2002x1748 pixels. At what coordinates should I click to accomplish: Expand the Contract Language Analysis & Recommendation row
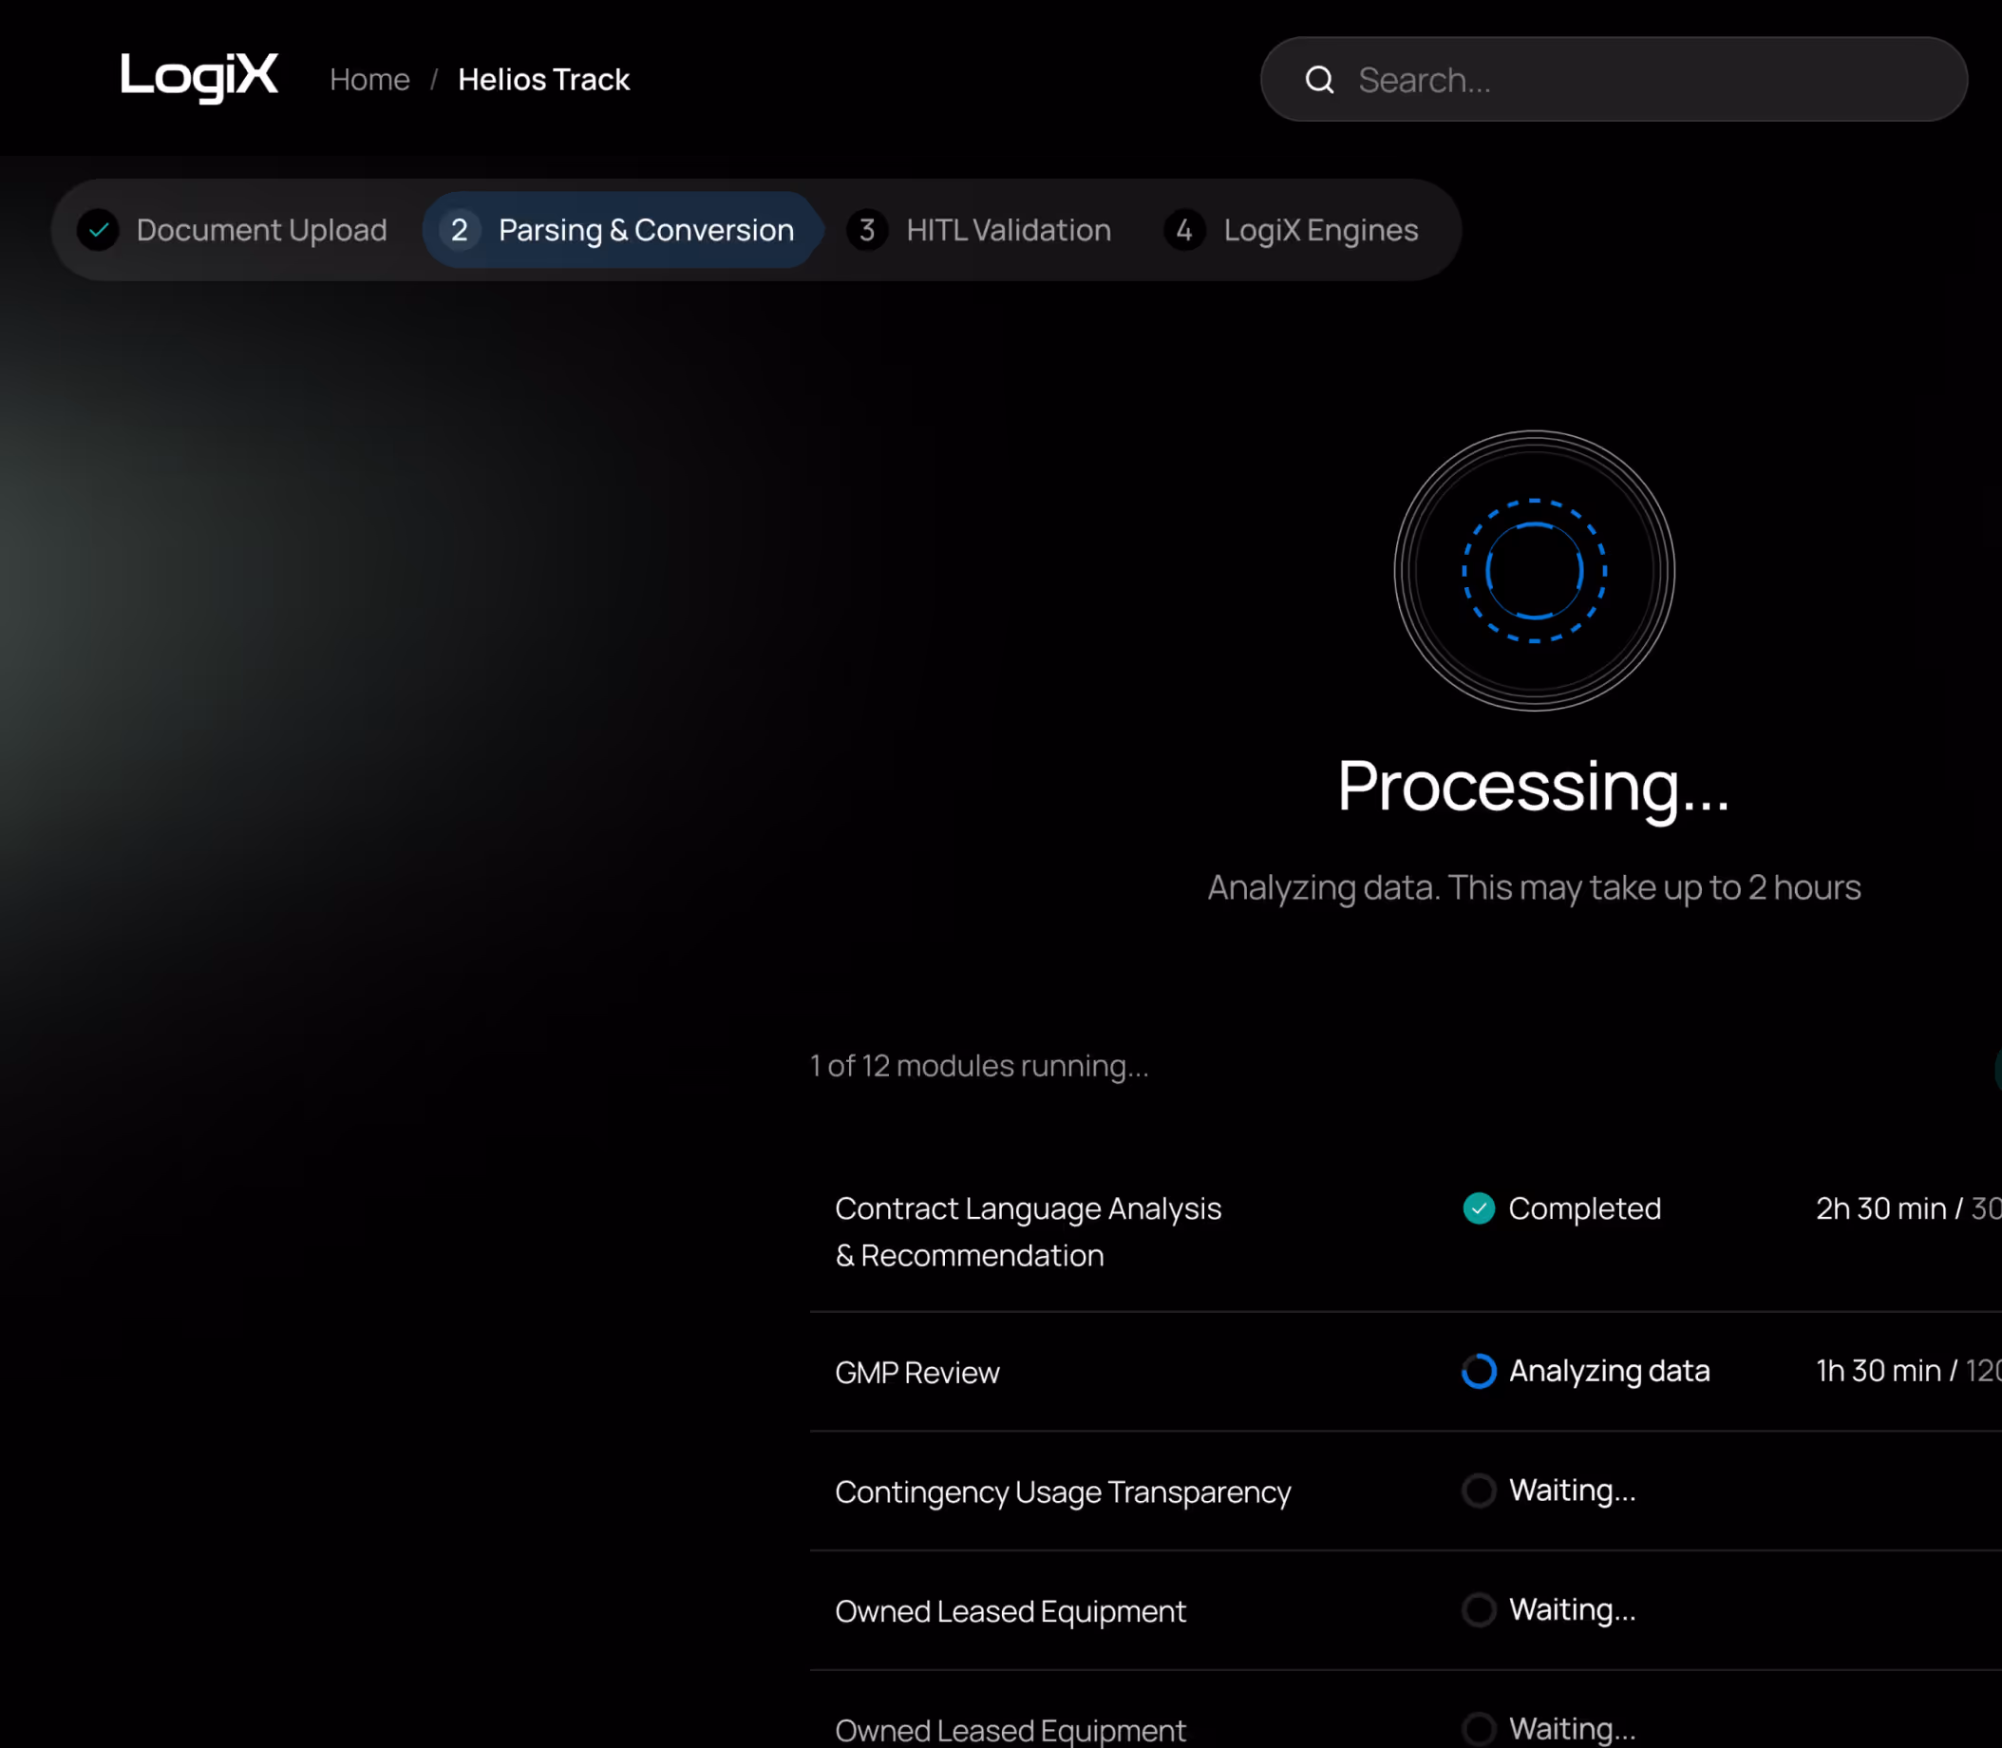1029,1231
